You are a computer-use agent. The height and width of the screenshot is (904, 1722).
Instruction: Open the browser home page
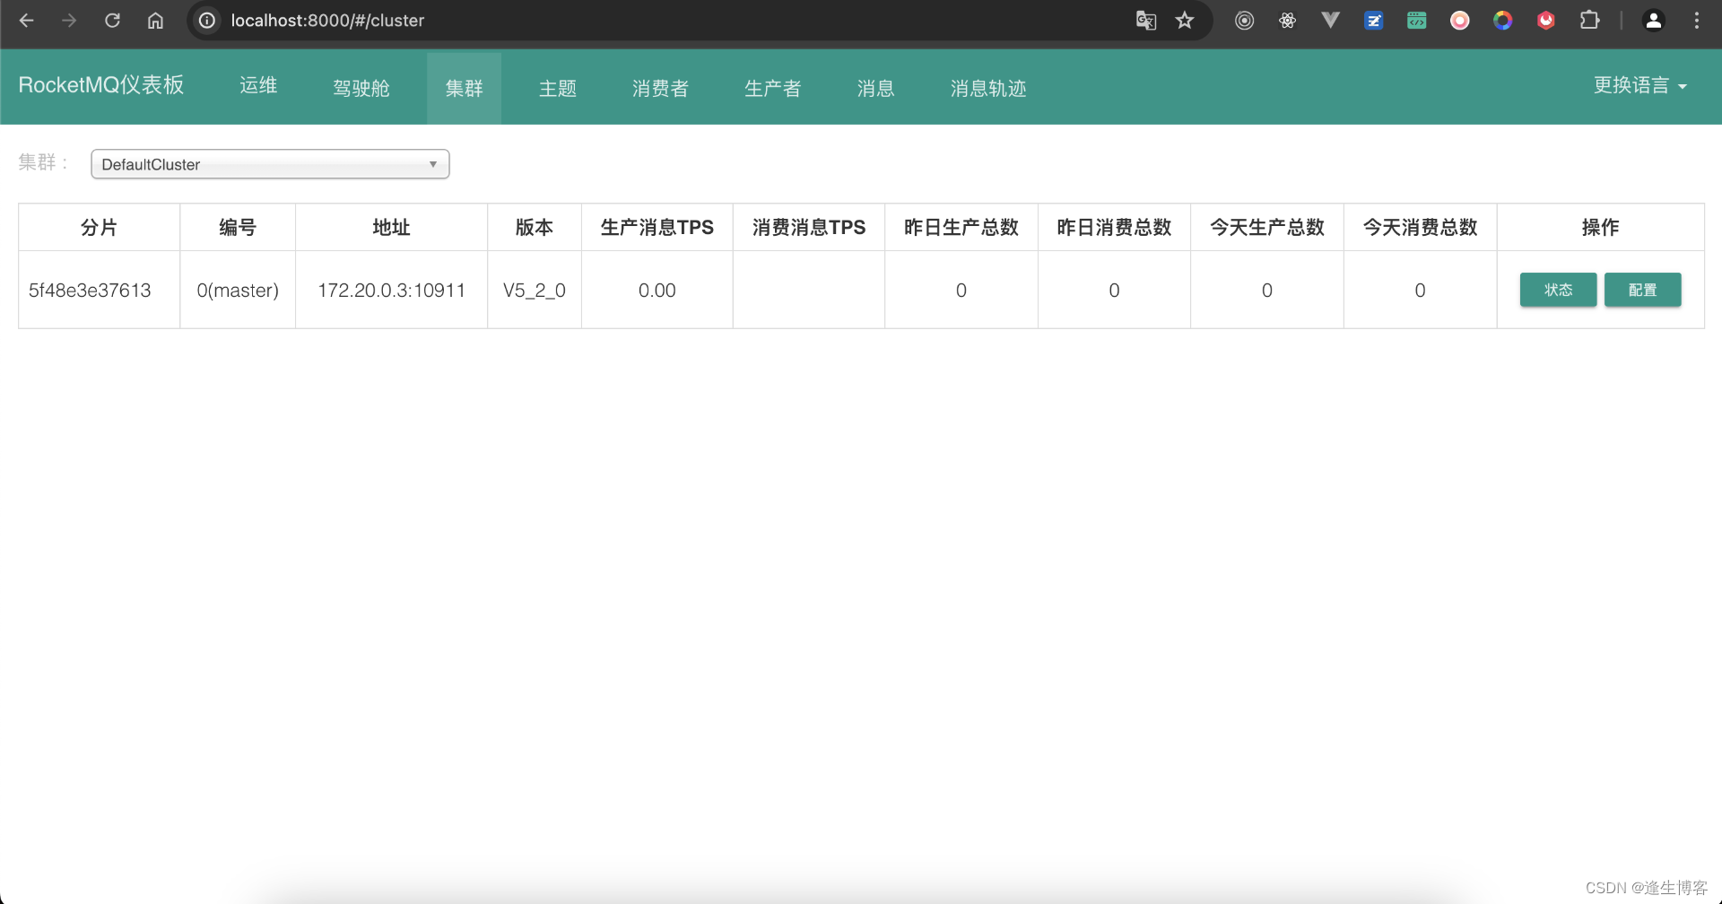pos(155,20)
